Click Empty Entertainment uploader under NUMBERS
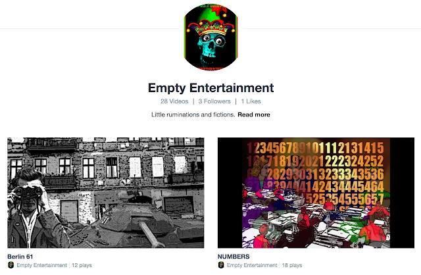Screen dimensions: 421x275 tap(252, 265)
